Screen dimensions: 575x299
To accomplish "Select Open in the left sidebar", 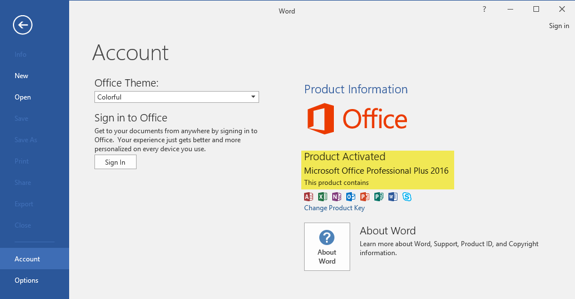I will point(22,97).
